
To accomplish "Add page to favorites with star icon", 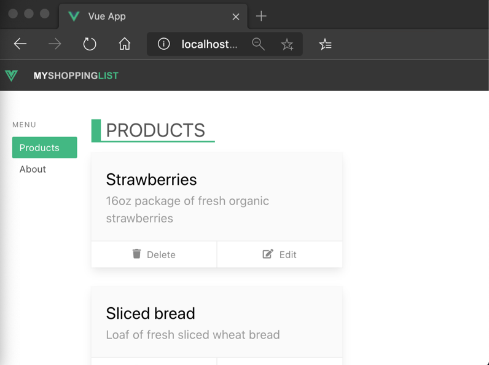I will tap(287, 44).
